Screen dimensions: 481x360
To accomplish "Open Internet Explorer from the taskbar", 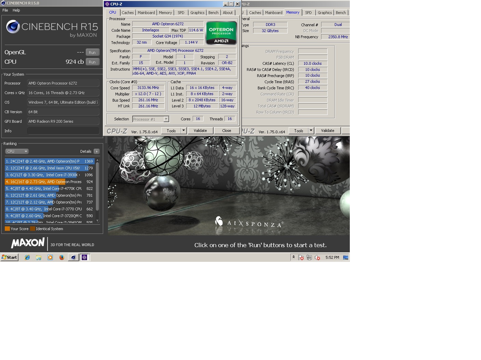I will point(27,257).
